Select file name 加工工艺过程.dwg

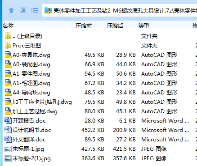(x=35, y=111)
